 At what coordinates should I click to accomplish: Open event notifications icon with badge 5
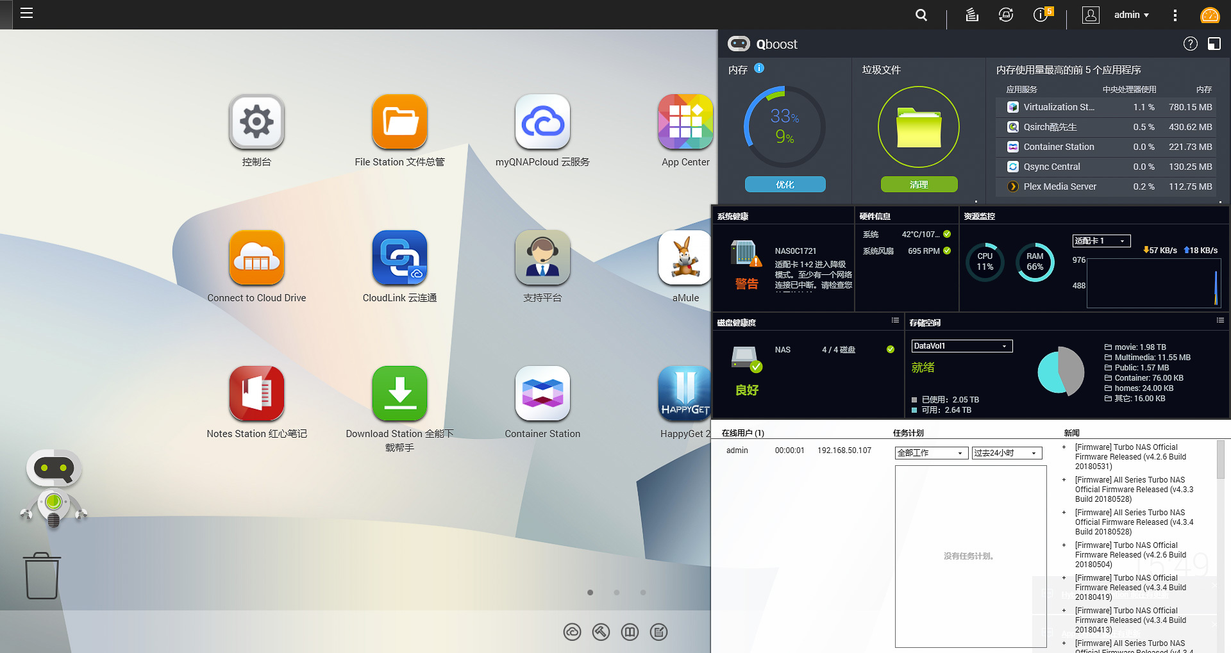click(x=1042, y=14)
